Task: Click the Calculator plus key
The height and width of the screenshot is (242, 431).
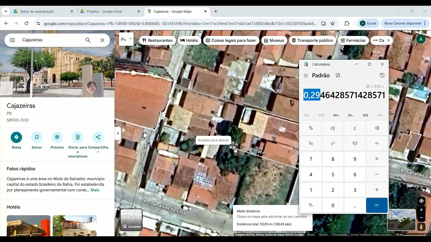Action: coord(377,190)
